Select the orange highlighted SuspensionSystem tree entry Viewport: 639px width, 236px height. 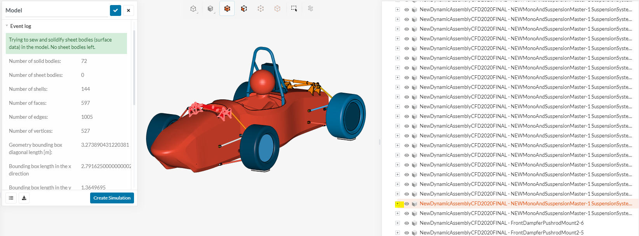pos(525,204)
